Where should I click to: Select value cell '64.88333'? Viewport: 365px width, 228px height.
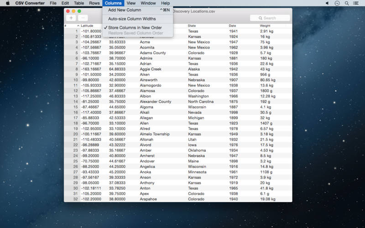[117, 69]
